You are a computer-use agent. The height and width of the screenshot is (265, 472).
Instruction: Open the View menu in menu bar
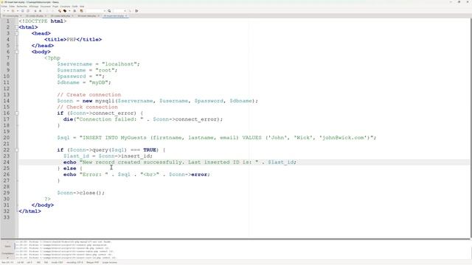pyautogui.click(x=34, y=7)
